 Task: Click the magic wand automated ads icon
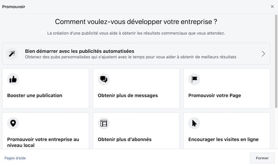[13, 54]
